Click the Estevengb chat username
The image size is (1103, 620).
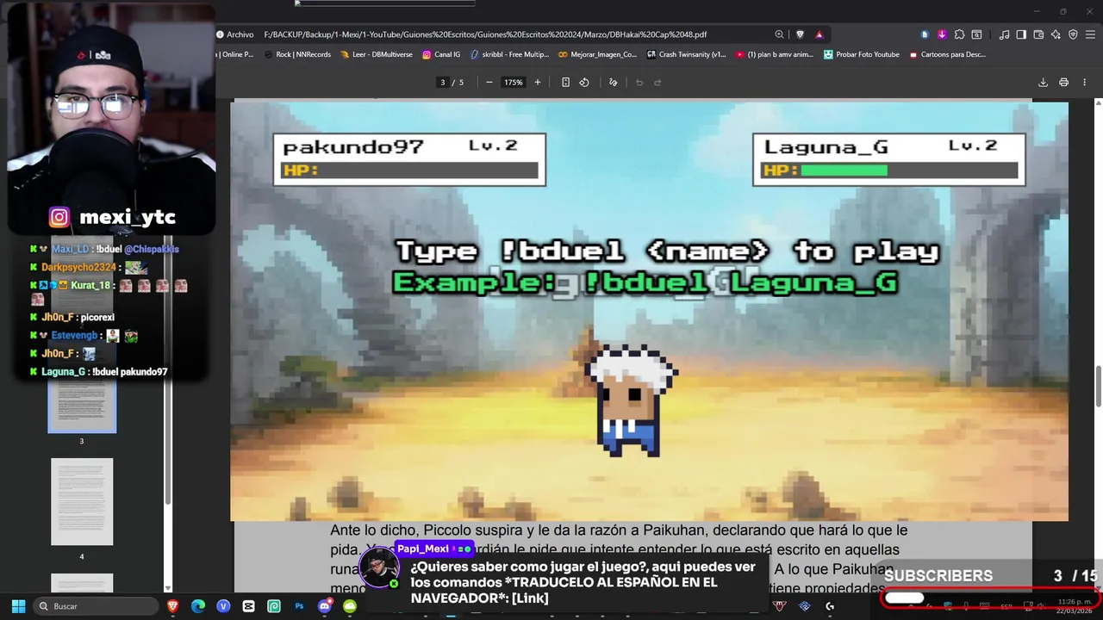point(74,336)
